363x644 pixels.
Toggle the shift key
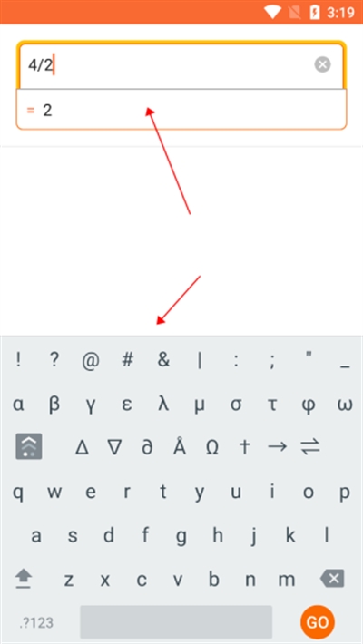coord(24,579)
